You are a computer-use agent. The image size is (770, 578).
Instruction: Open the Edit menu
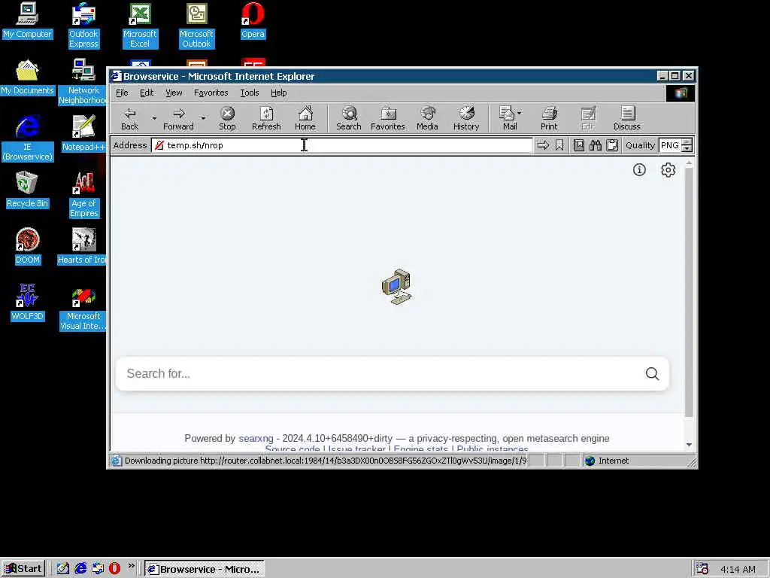pyautogui.click(x=147, y=93)
